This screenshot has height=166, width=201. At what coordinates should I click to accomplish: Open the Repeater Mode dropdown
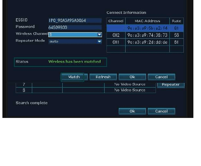(75, 41)
